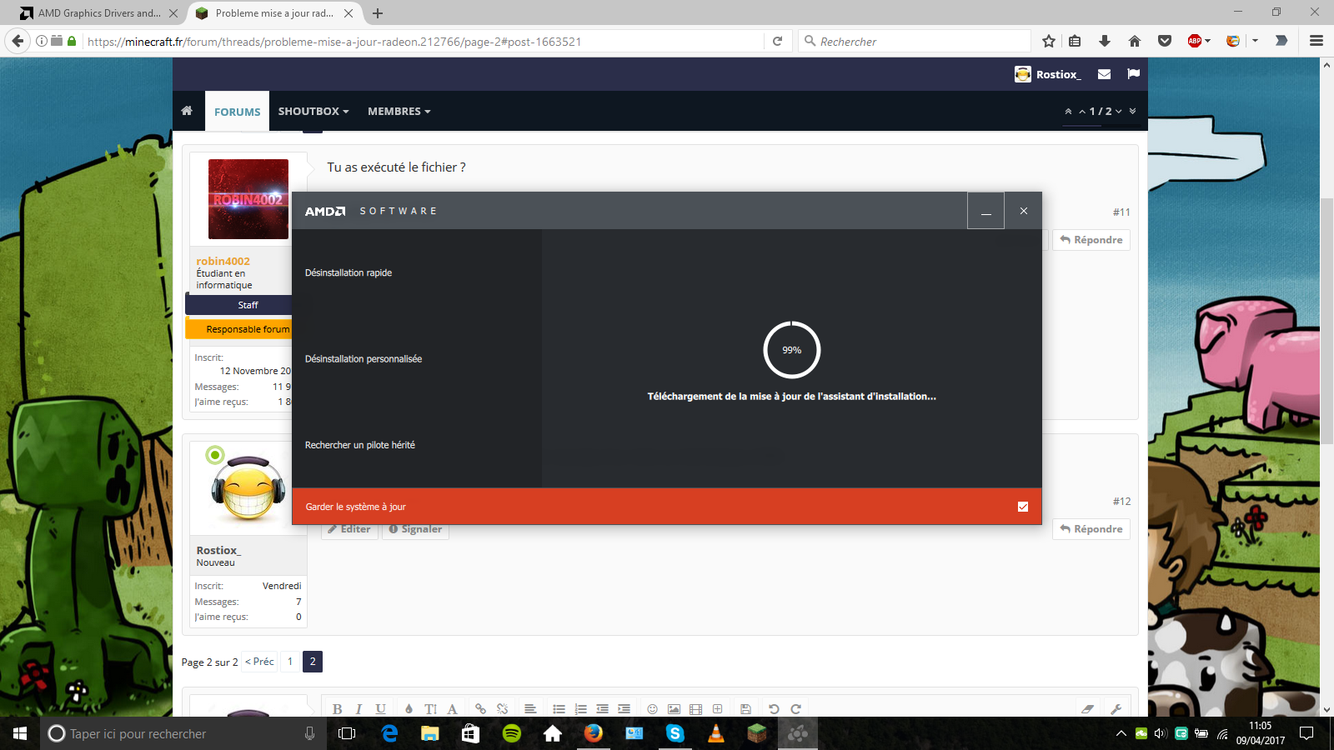Image resolution: width=1334 pixels, height=750 pixels.
Task: Choose 'Désinstallation rapide' in the AMD installer
Action: coord(349,272)
